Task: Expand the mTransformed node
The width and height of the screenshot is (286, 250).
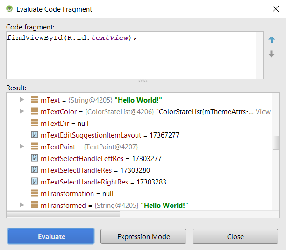Action: tap(22, 205)
